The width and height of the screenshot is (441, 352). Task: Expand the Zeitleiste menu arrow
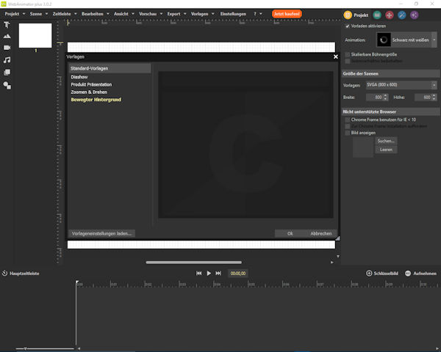pyautogui.click(x=76, y=14)
